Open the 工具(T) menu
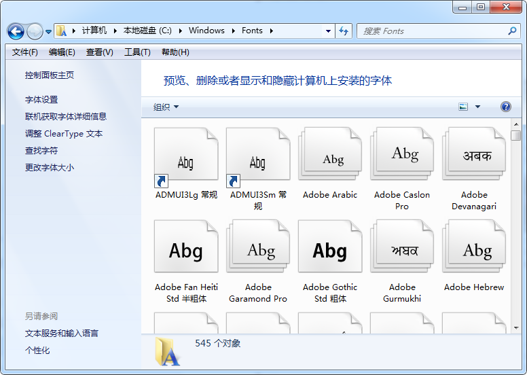The image size is (527, 375). pyautogui.click(x=137, y=52)
